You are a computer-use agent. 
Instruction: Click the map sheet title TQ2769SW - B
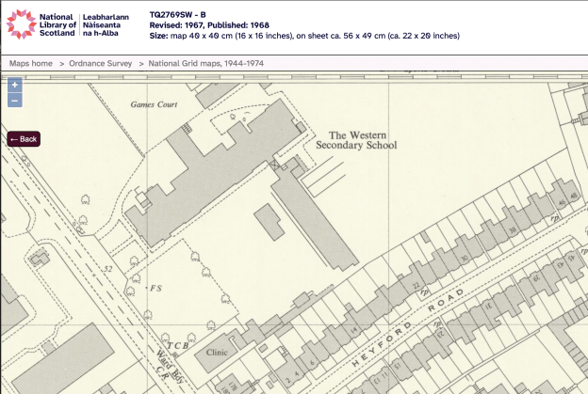point(177,15)
